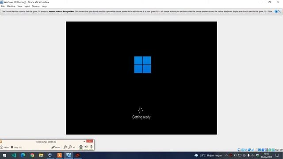This screenshot has width=283, height=159.
Task: Open the weather widget showing Hujan ringan
Action: click(x=208, y=155)
